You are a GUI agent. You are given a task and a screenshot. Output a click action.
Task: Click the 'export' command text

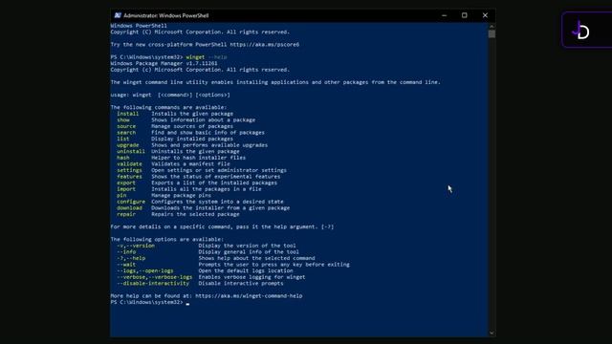tap(126, 183)
